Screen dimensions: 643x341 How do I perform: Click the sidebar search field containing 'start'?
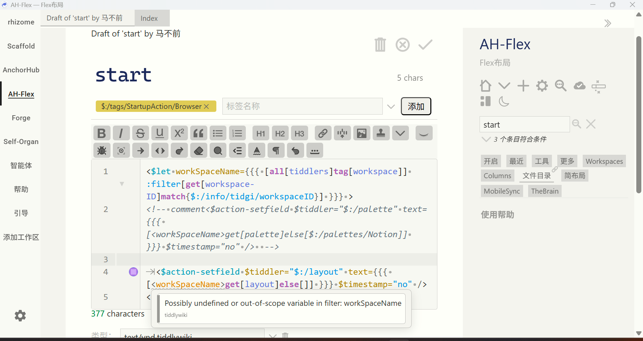point(524,125)
